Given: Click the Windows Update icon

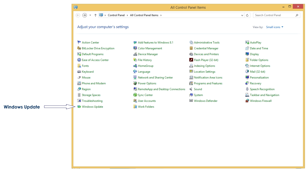Looking at the screenshot, I should pos(79,107).
